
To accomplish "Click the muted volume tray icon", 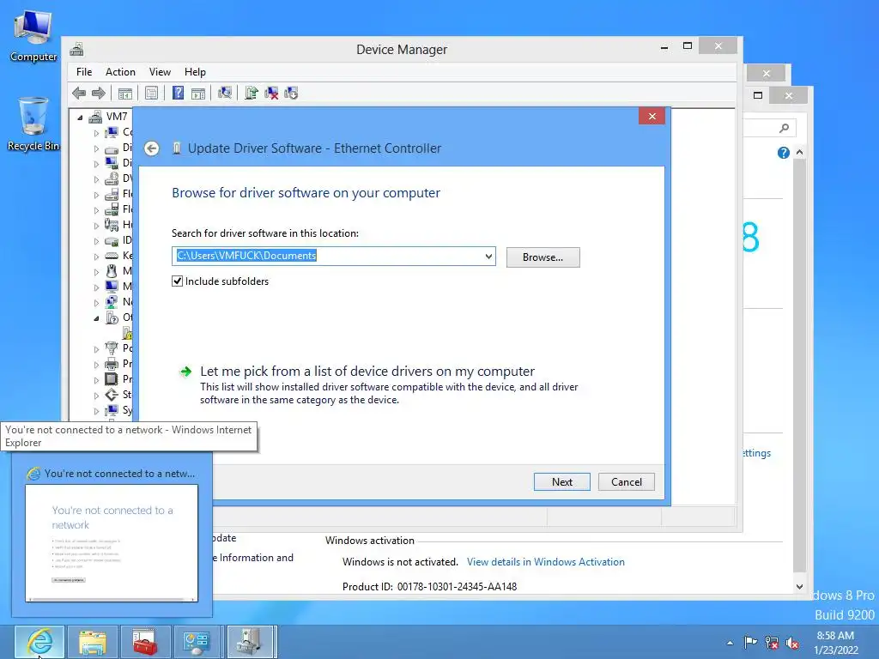I will click(x=792, y=643).
